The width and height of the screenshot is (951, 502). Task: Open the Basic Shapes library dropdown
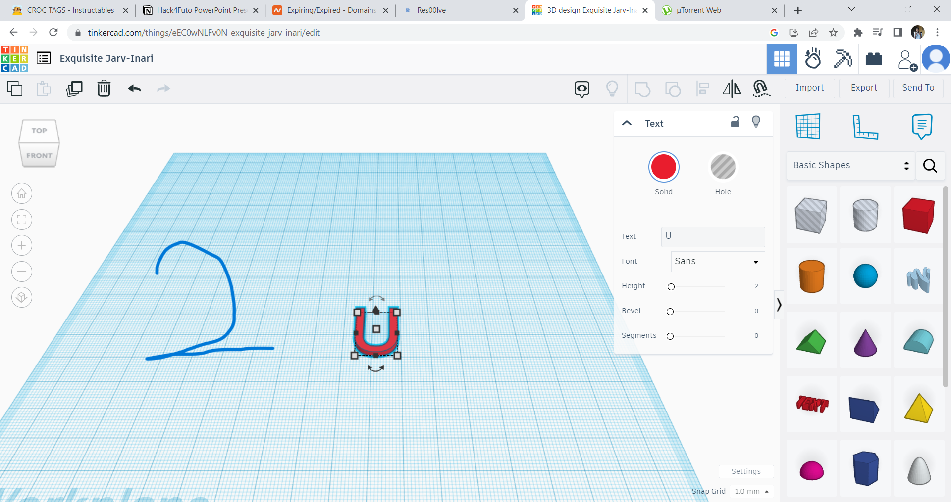click(x=850, y=166)
